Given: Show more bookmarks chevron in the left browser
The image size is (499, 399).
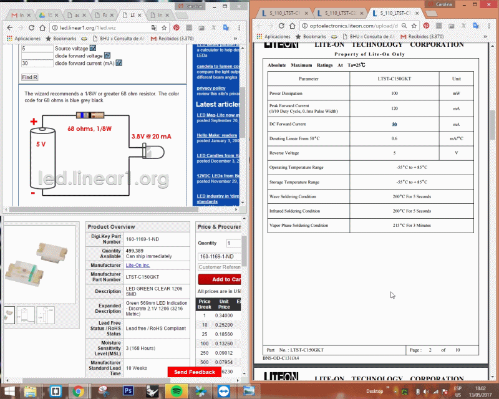Looking at the screenshot, I should tap(235, 39).
